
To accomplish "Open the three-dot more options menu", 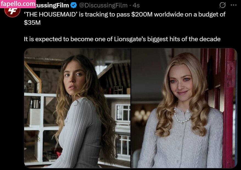I will [234, 5].
